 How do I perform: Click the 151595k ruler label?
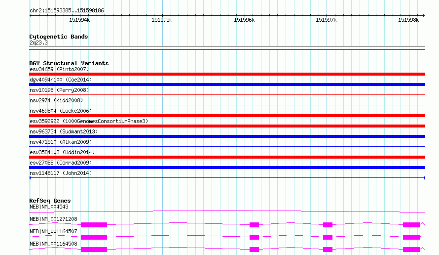[162, 20]
